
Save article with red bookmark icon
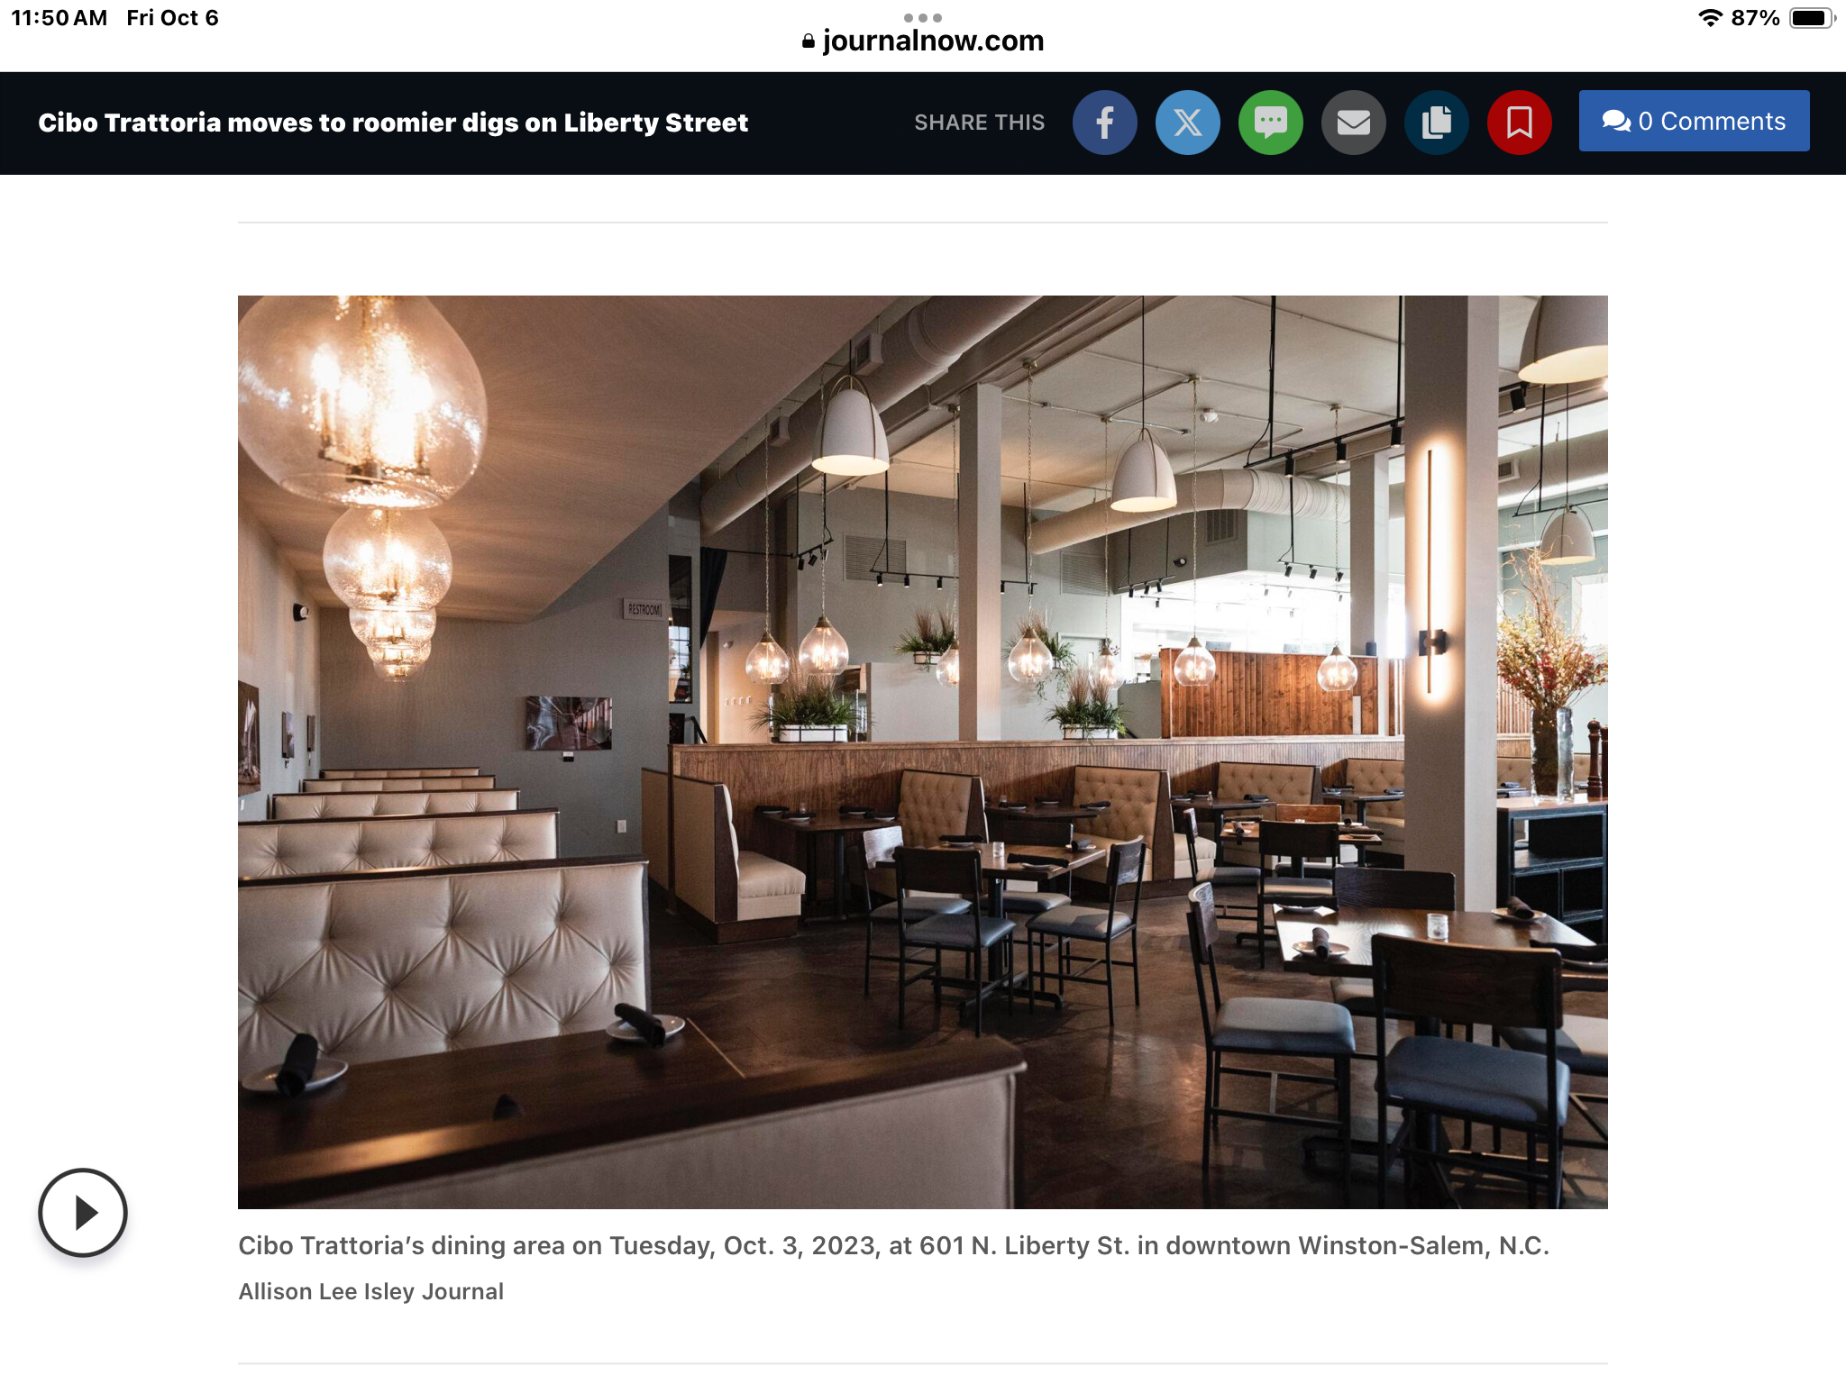coord(1519,123)
